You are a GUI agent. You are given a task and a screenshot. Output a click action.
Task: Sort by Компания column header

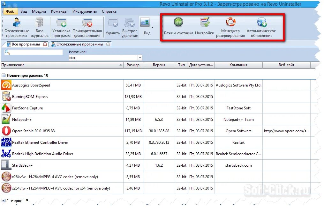[238, 65]
